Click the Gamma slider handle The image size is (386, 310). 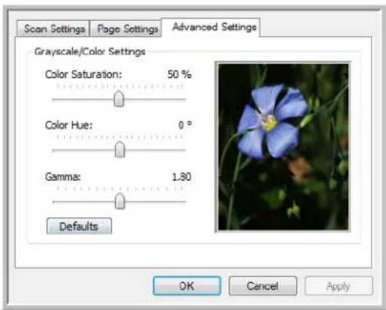coord(120,201)
